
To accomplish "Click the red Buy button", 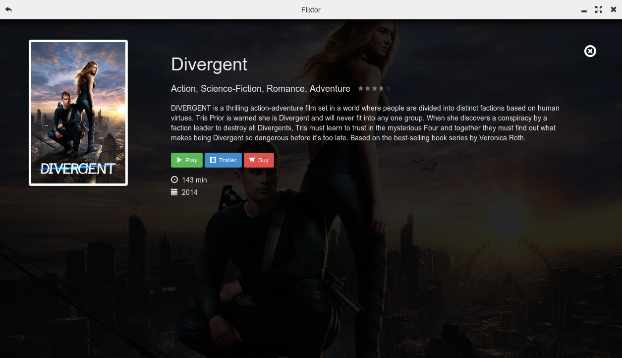I will pyautogui.click(x=259, y=160).
